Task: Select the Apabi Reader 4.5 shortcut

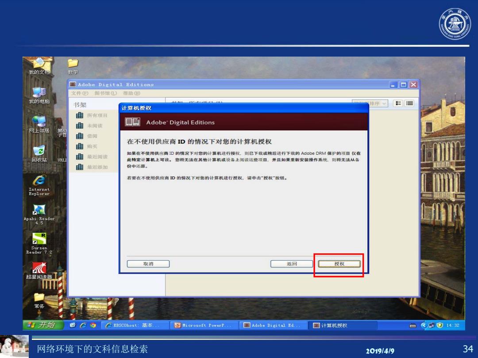Action: [39, 214]
